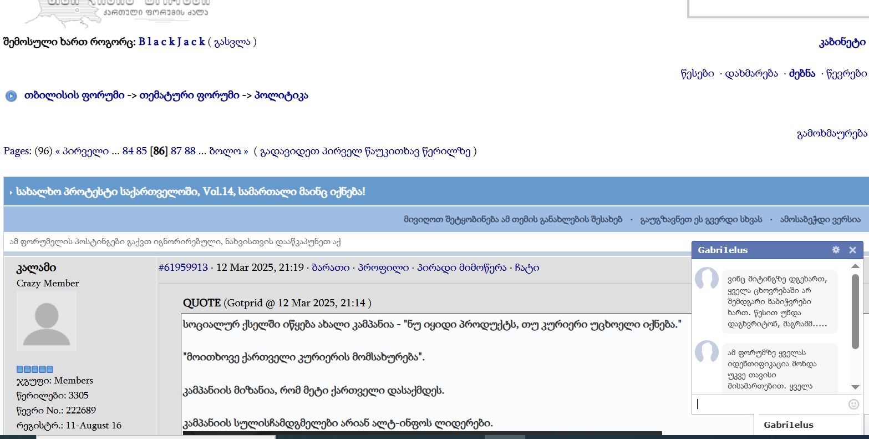The width and height of the screenshot is (869, 439).
Task: Click the second chat message bubble
Action: click(780, 369)
